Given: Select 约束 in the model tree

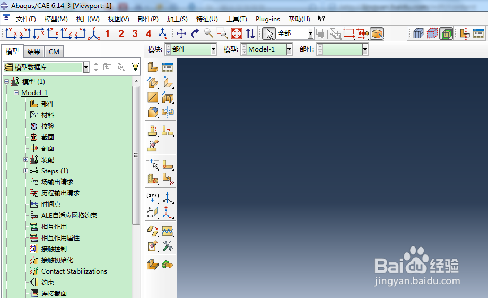Looking at the screenshot, I should [x=48, y=283].
